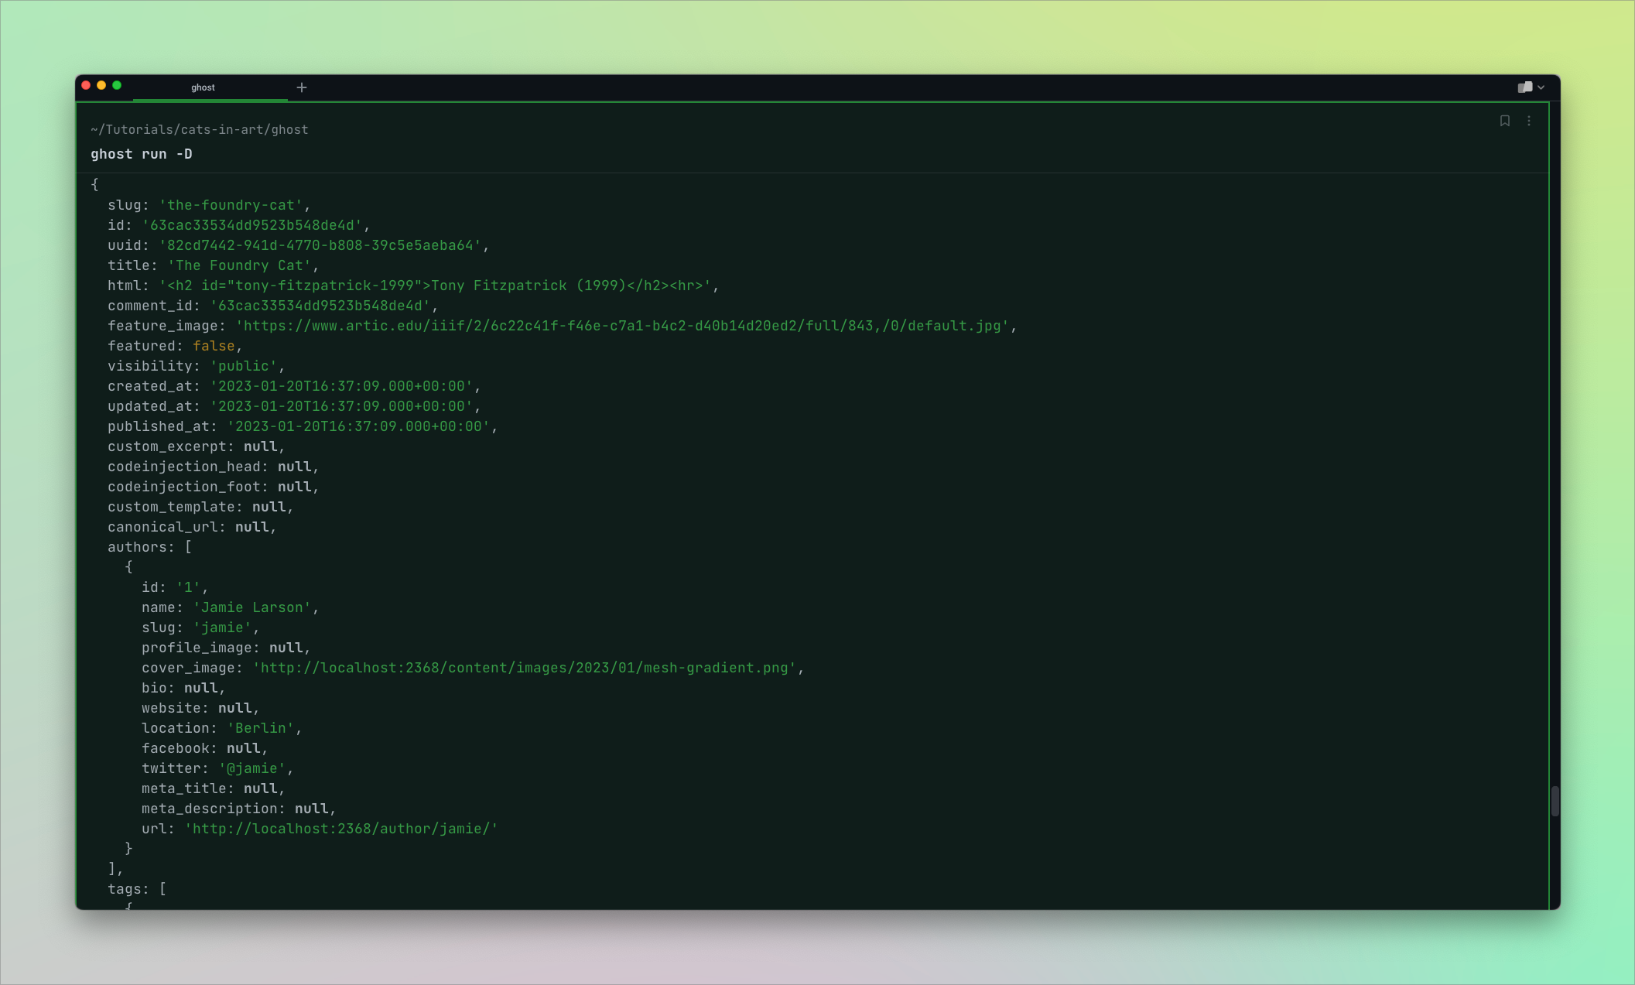The width and height of the screenshot is (1635, 985).
Task: Click the red close traffic light
Action: (x=86, y=84)
